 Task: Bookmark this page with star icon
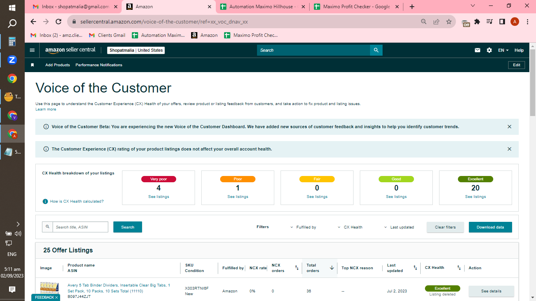[x=449, y=22]
